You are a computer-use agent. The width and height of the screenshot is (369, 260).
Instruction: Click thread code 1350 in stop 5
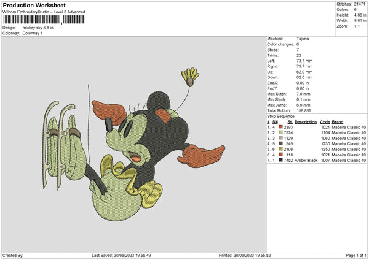325,150
